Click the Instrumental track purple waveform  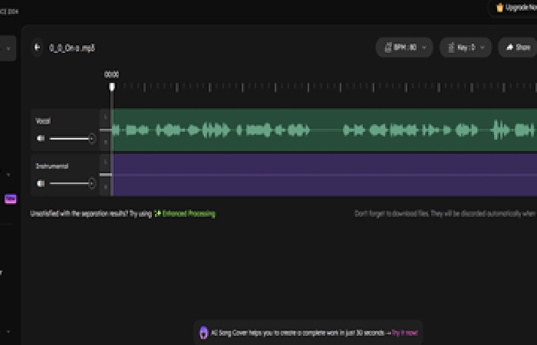pyautogui.click(x=322, y=175)
